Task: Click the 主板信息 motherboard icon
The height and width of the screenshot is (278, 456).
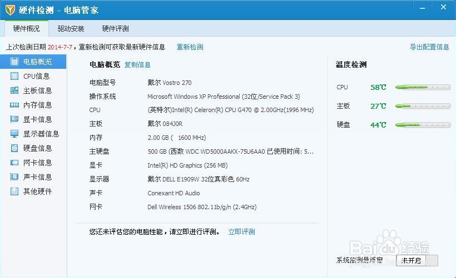Action: pos(14,90)
